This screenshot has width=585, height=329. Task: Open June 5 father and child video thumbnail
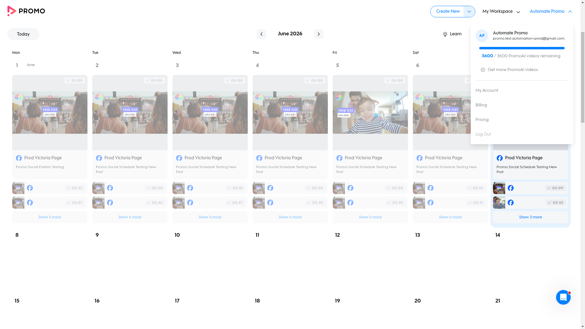370,112
